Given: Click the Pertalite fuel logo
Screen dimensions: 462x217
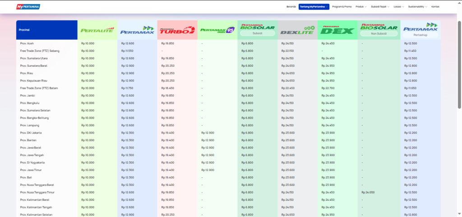Looking at the screenshot, I should 97,30.
